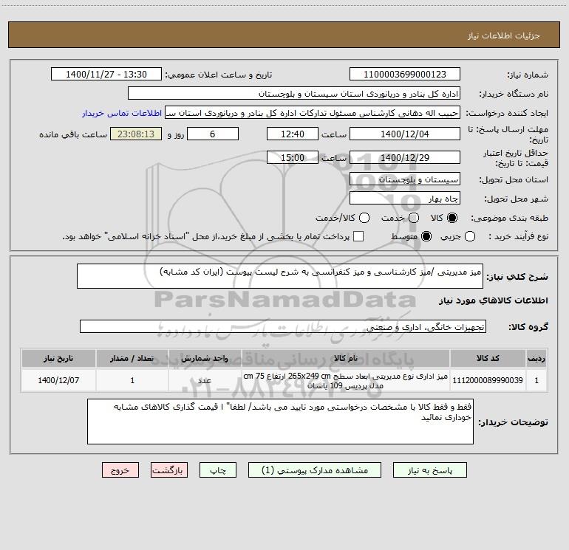Click the میز اداری نوع مدیریتی item name
The height and width of the screenshot is (550, 569).
coord(346,380)
